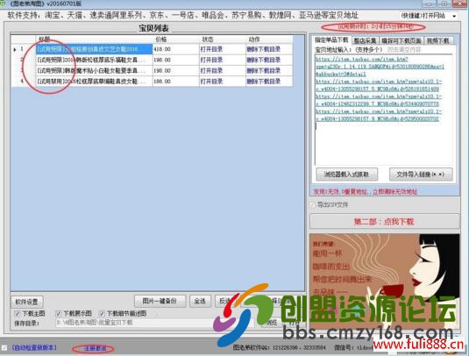
Task: Open the 嗅探可下载页面 tab
Action: point(401,40)
